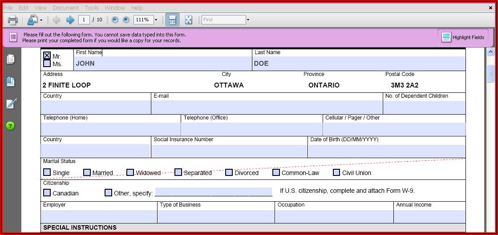Viewport: 498px width, 235px height.
Task: Tick the Married marital status checkbox
Action: (x=87, y=172)
